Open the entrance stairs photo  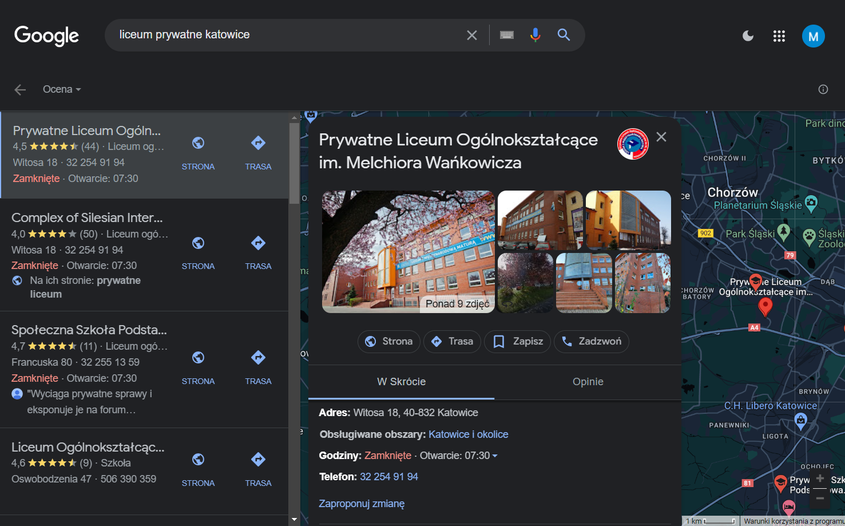pyautogui.click(x=584, y=283)
